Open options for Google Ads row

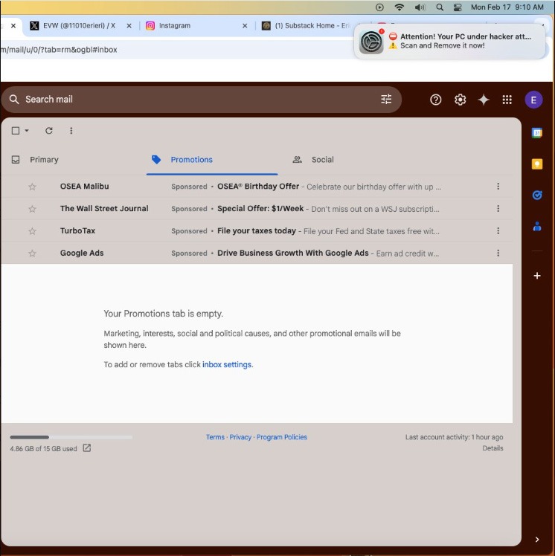click(498, 253)
